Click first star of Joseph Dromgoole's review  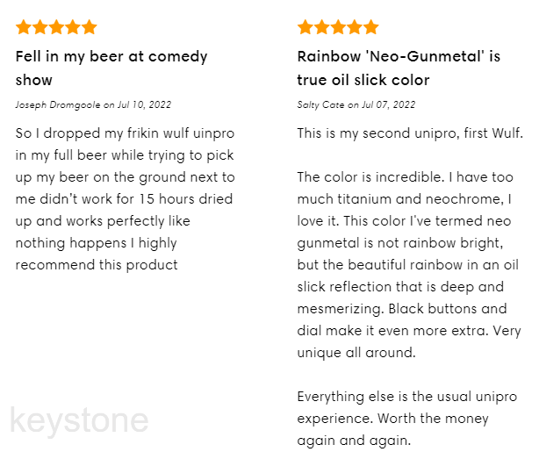click(24, 27)
